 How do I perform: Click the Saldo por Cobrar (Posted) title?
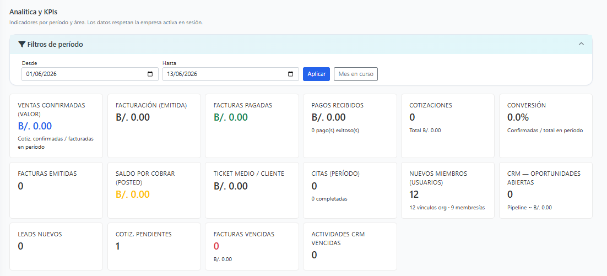[145, 178]
